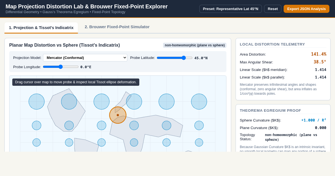Click the Local Distortion Telemetry heading
The width and height of the screenshot is (335, 176).
point(272,44)
